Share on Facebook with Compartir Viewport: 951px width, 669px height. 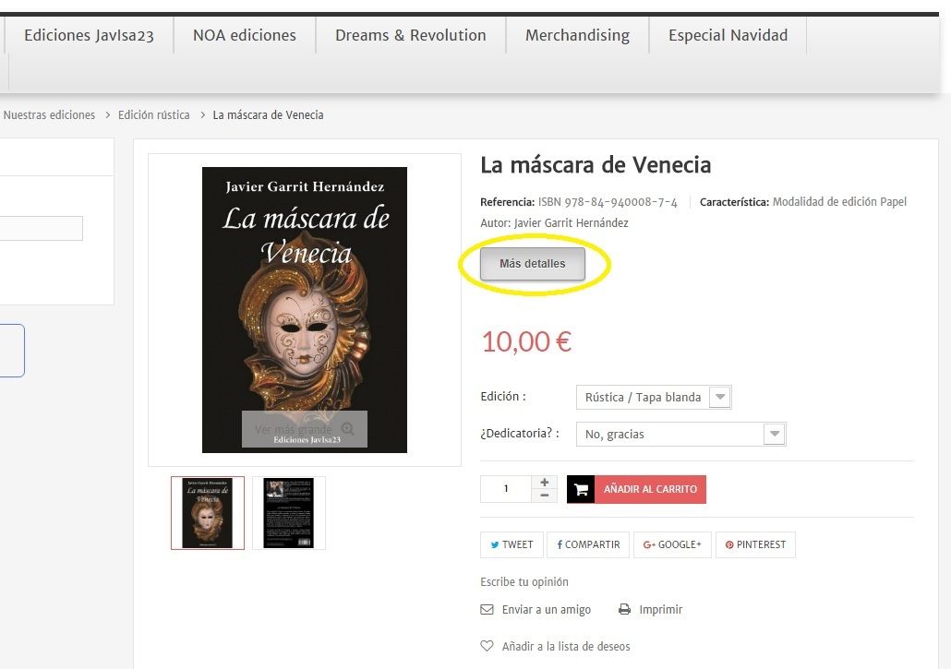coord(588,544)
